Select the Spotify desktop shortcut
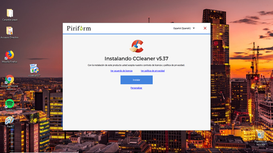This screenshot has height=153, width=273. coord(10,105)
